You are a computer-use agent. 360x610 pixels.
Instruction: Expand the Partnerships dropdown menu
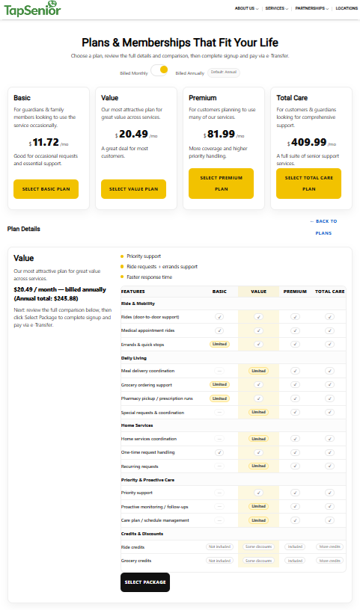click(x=311, y=8)
